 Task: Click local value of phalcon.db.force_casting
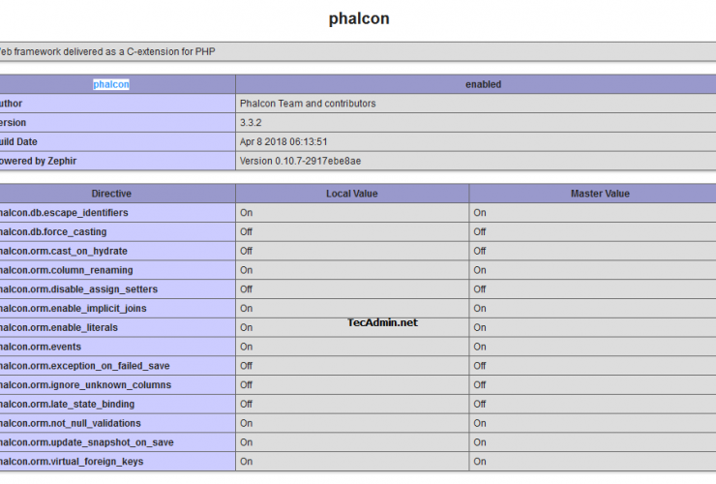click(247, 232)
